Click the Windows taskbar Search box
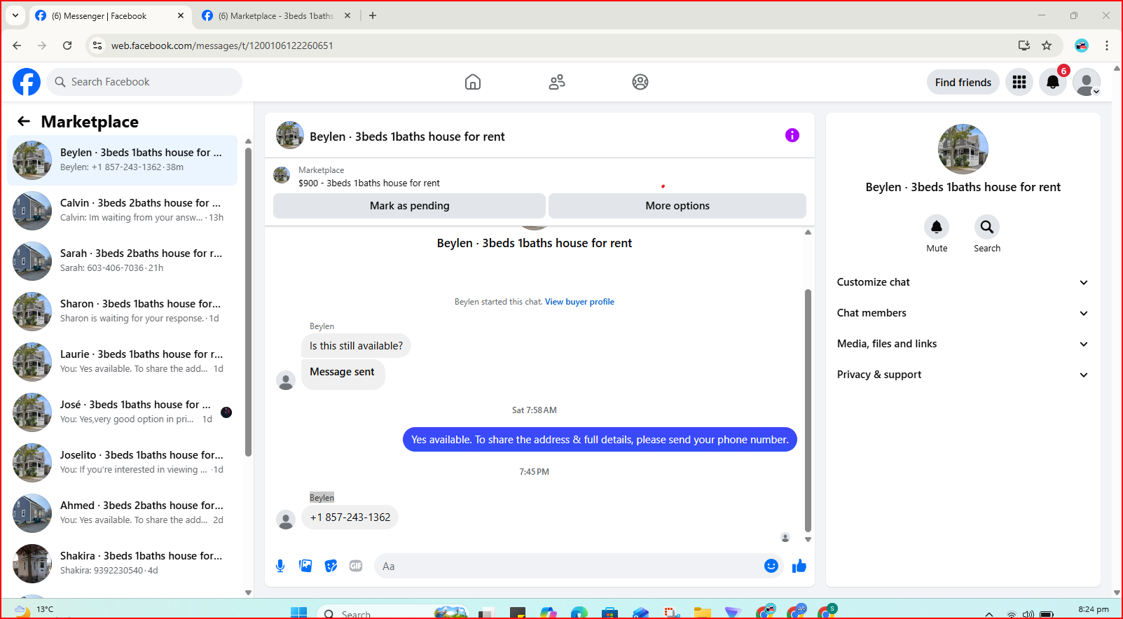1123x619 pixels. pos(392,613)
